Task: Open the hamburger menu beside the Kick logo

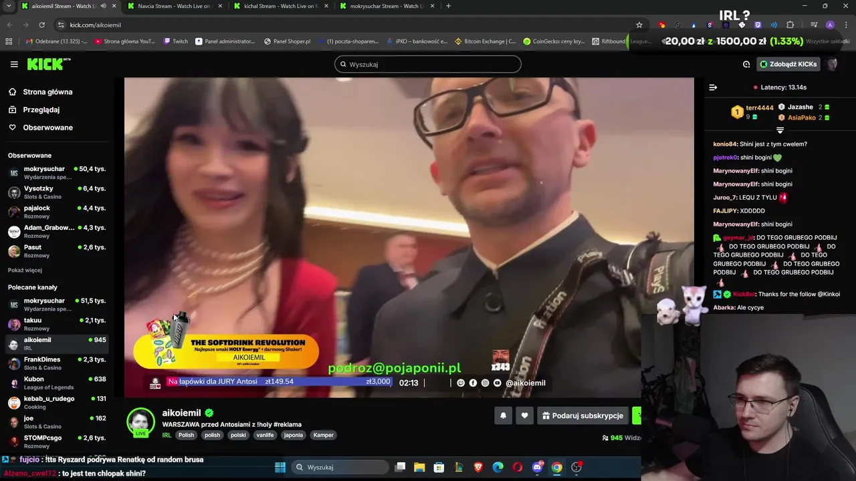Action: (14, 64)
